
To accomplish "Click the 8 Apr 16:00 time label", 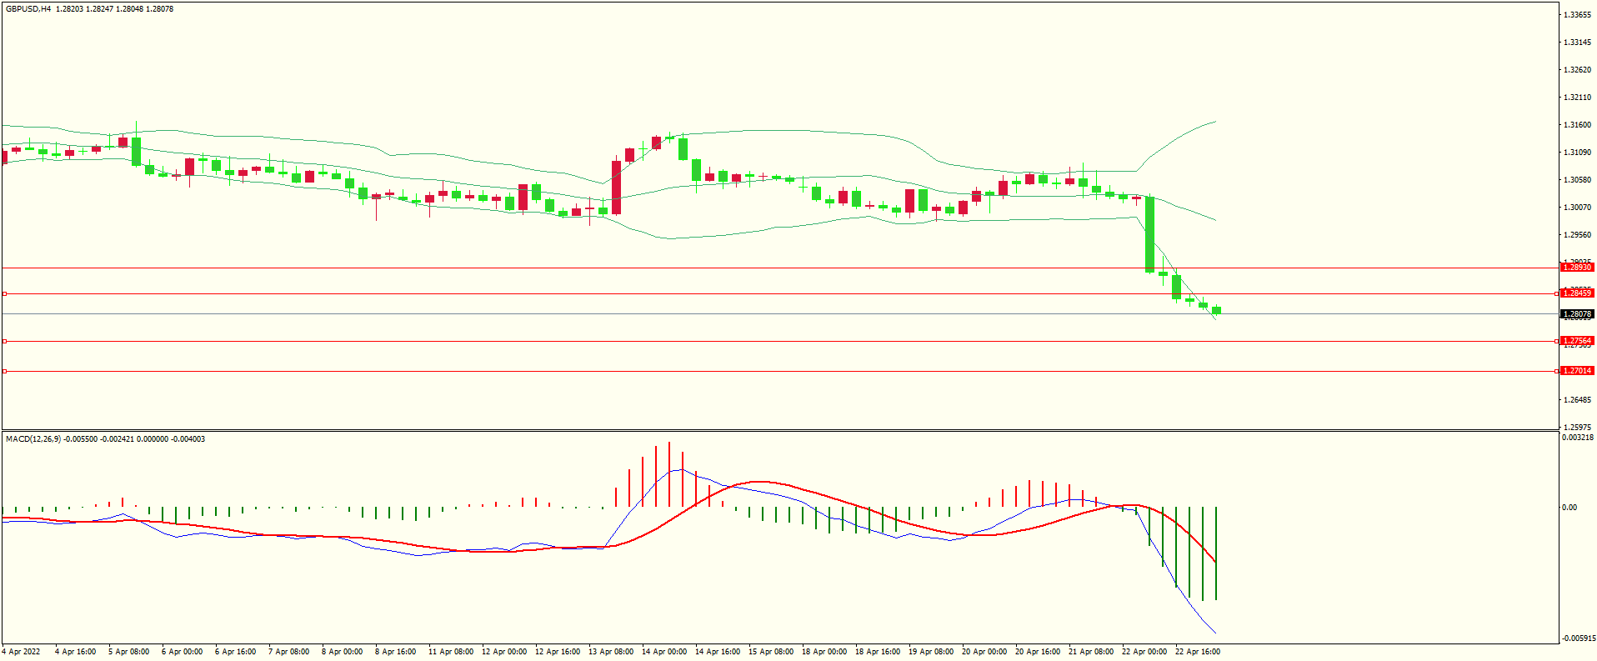I will coord(395,652).
